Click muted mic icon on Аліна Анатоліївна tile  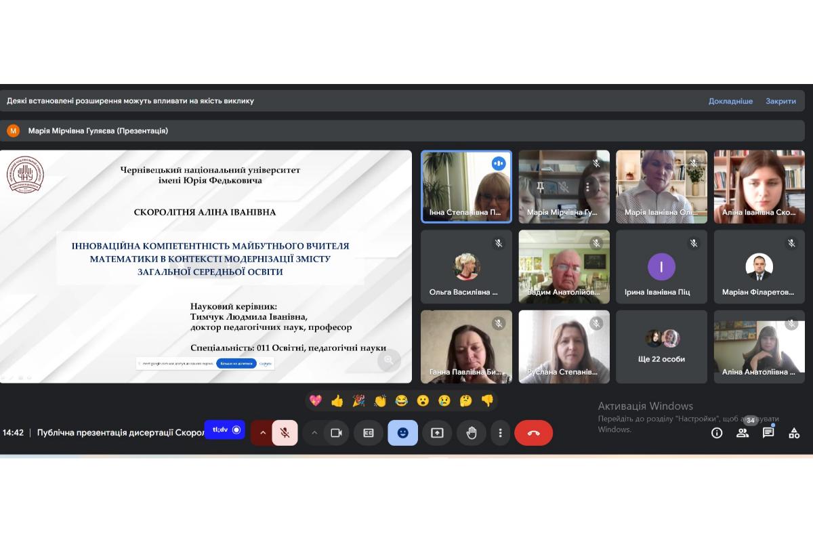[791, 324]
